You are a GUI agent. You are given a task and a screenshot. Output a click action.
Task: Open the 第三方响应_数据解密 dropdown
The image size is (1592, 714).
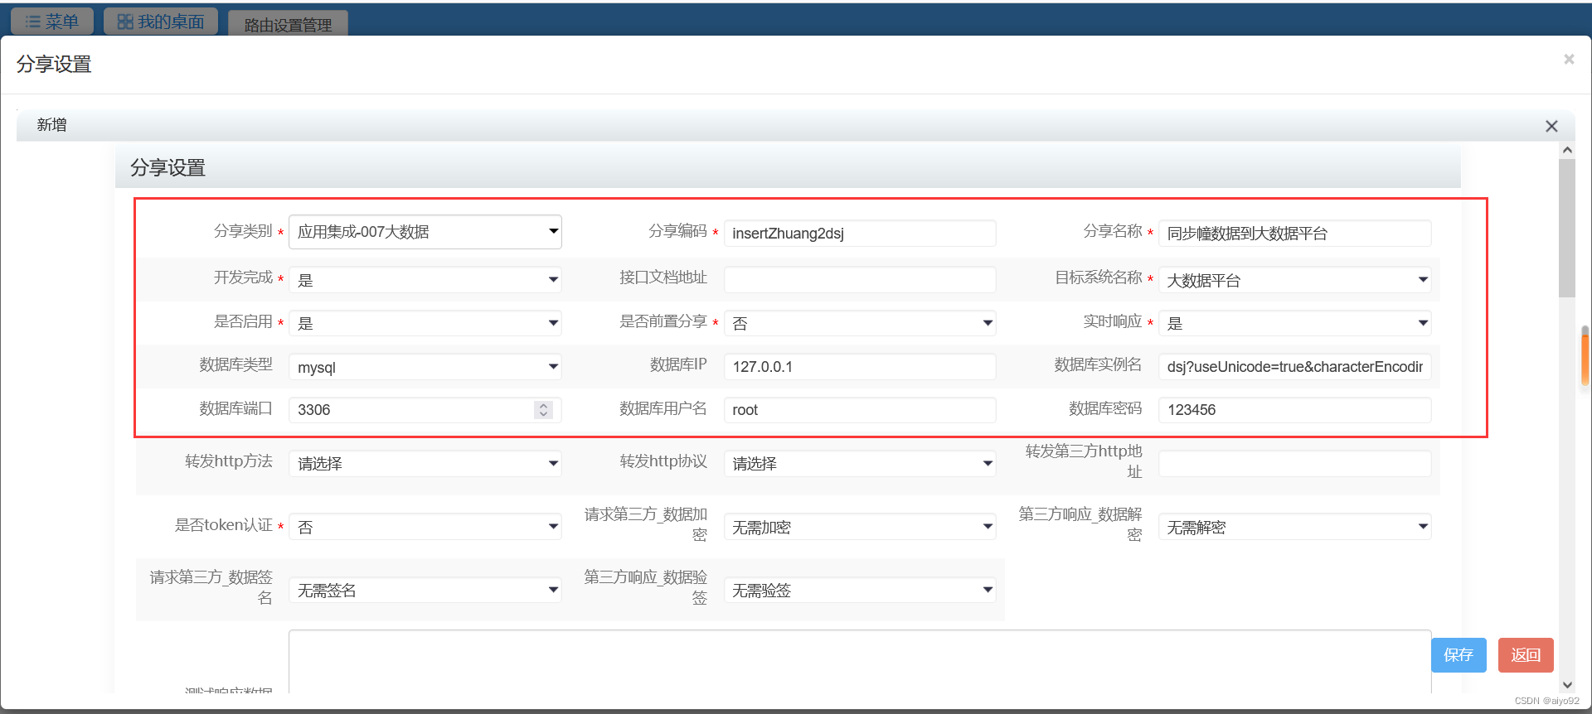(x=1294, y=527)
